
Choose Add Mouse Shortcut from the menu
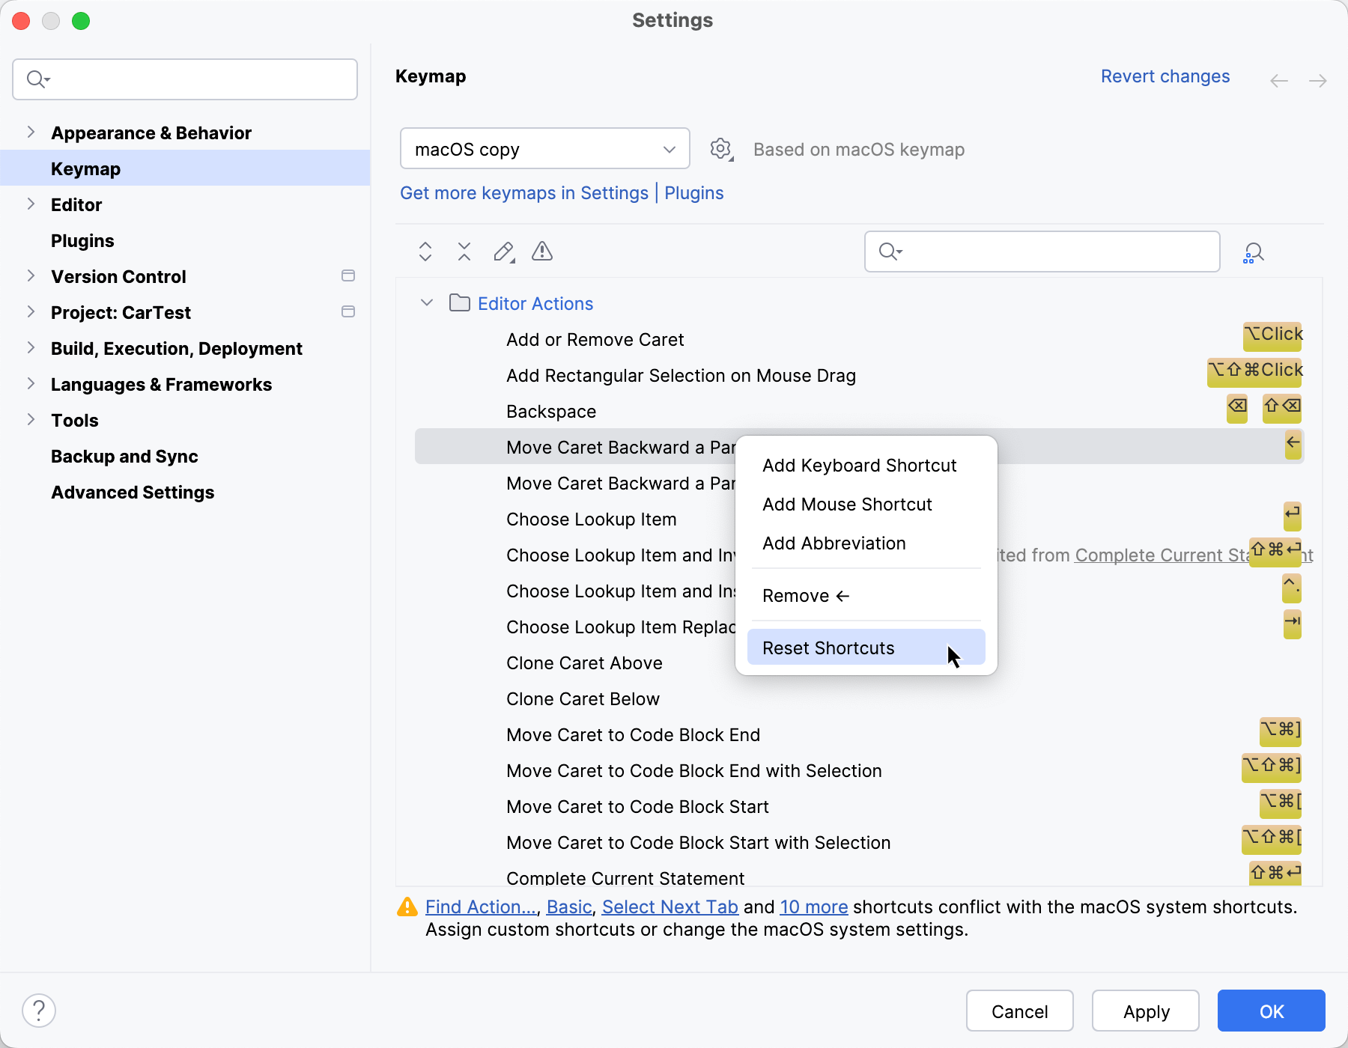coord(847,504)
